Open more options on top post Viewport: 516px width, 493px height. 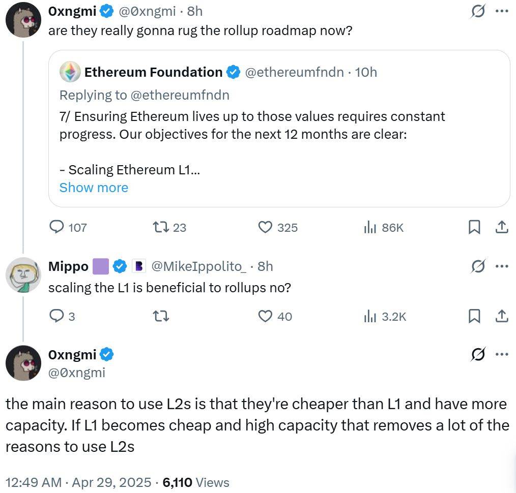pos(502,11)
